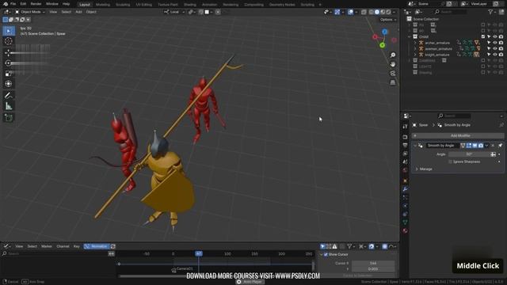Toggle the Only Show Selected arrow in timeline header

click(322, 246)
